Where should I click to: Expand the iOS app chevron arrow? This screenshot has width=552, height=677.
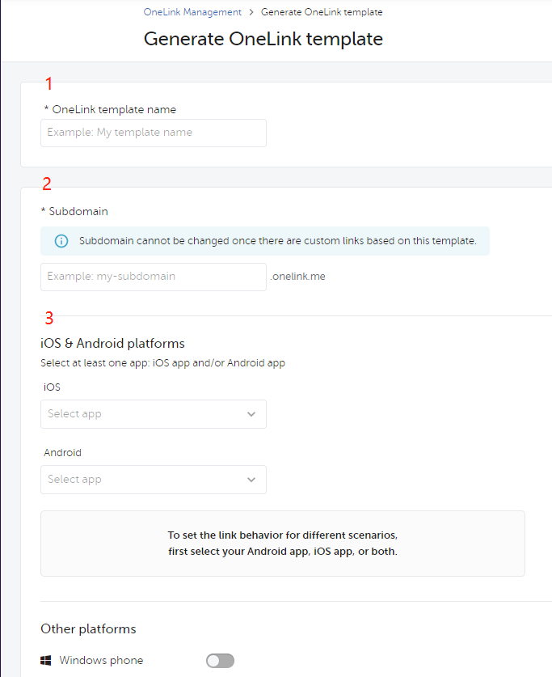coord(251,414)
